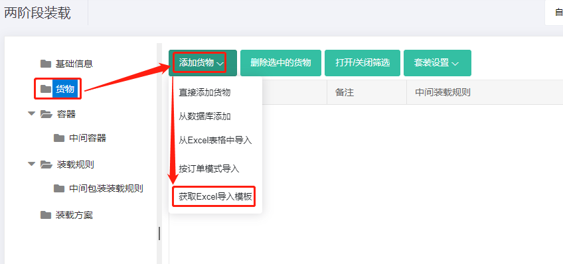Open the 套装设置 dropdown button
Screen dimensions: 563x264
point(438,63)
